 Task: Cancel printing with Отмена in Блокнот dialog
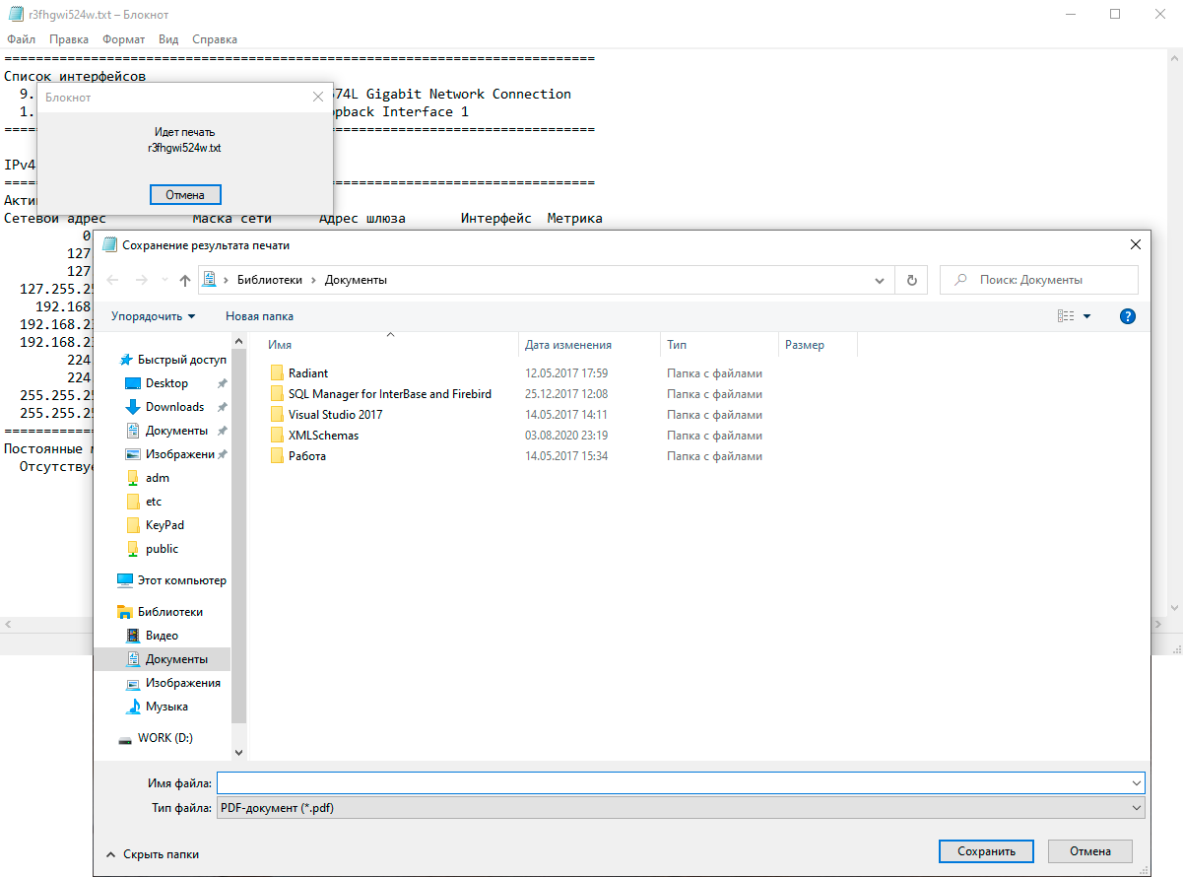tap(185, 194)
